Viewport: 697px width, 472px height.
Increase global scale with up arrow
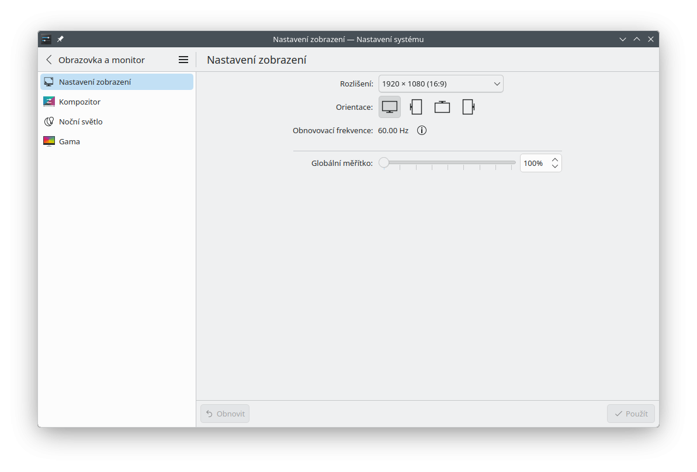(x=555, y=159)
